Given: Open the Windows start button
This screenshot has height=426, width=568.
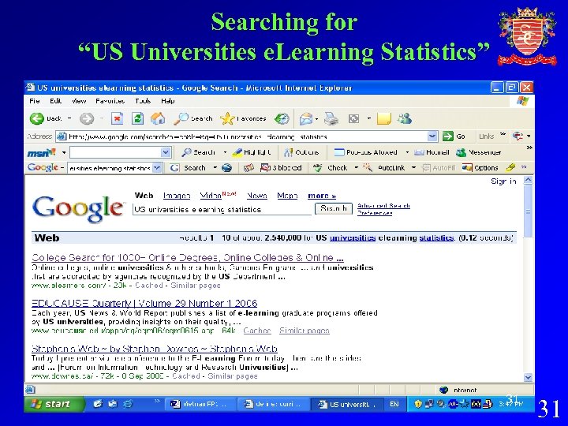Looking at the screenshot, I should click(54, 404).
